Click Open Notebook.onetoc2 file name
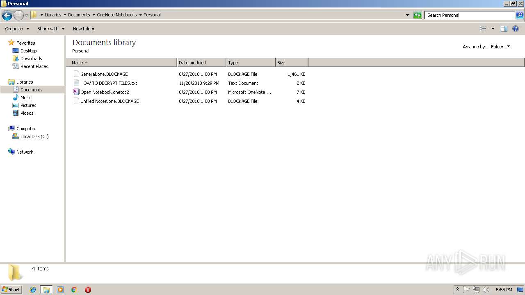Screen dimensions: 525x295 click(105, 92)
